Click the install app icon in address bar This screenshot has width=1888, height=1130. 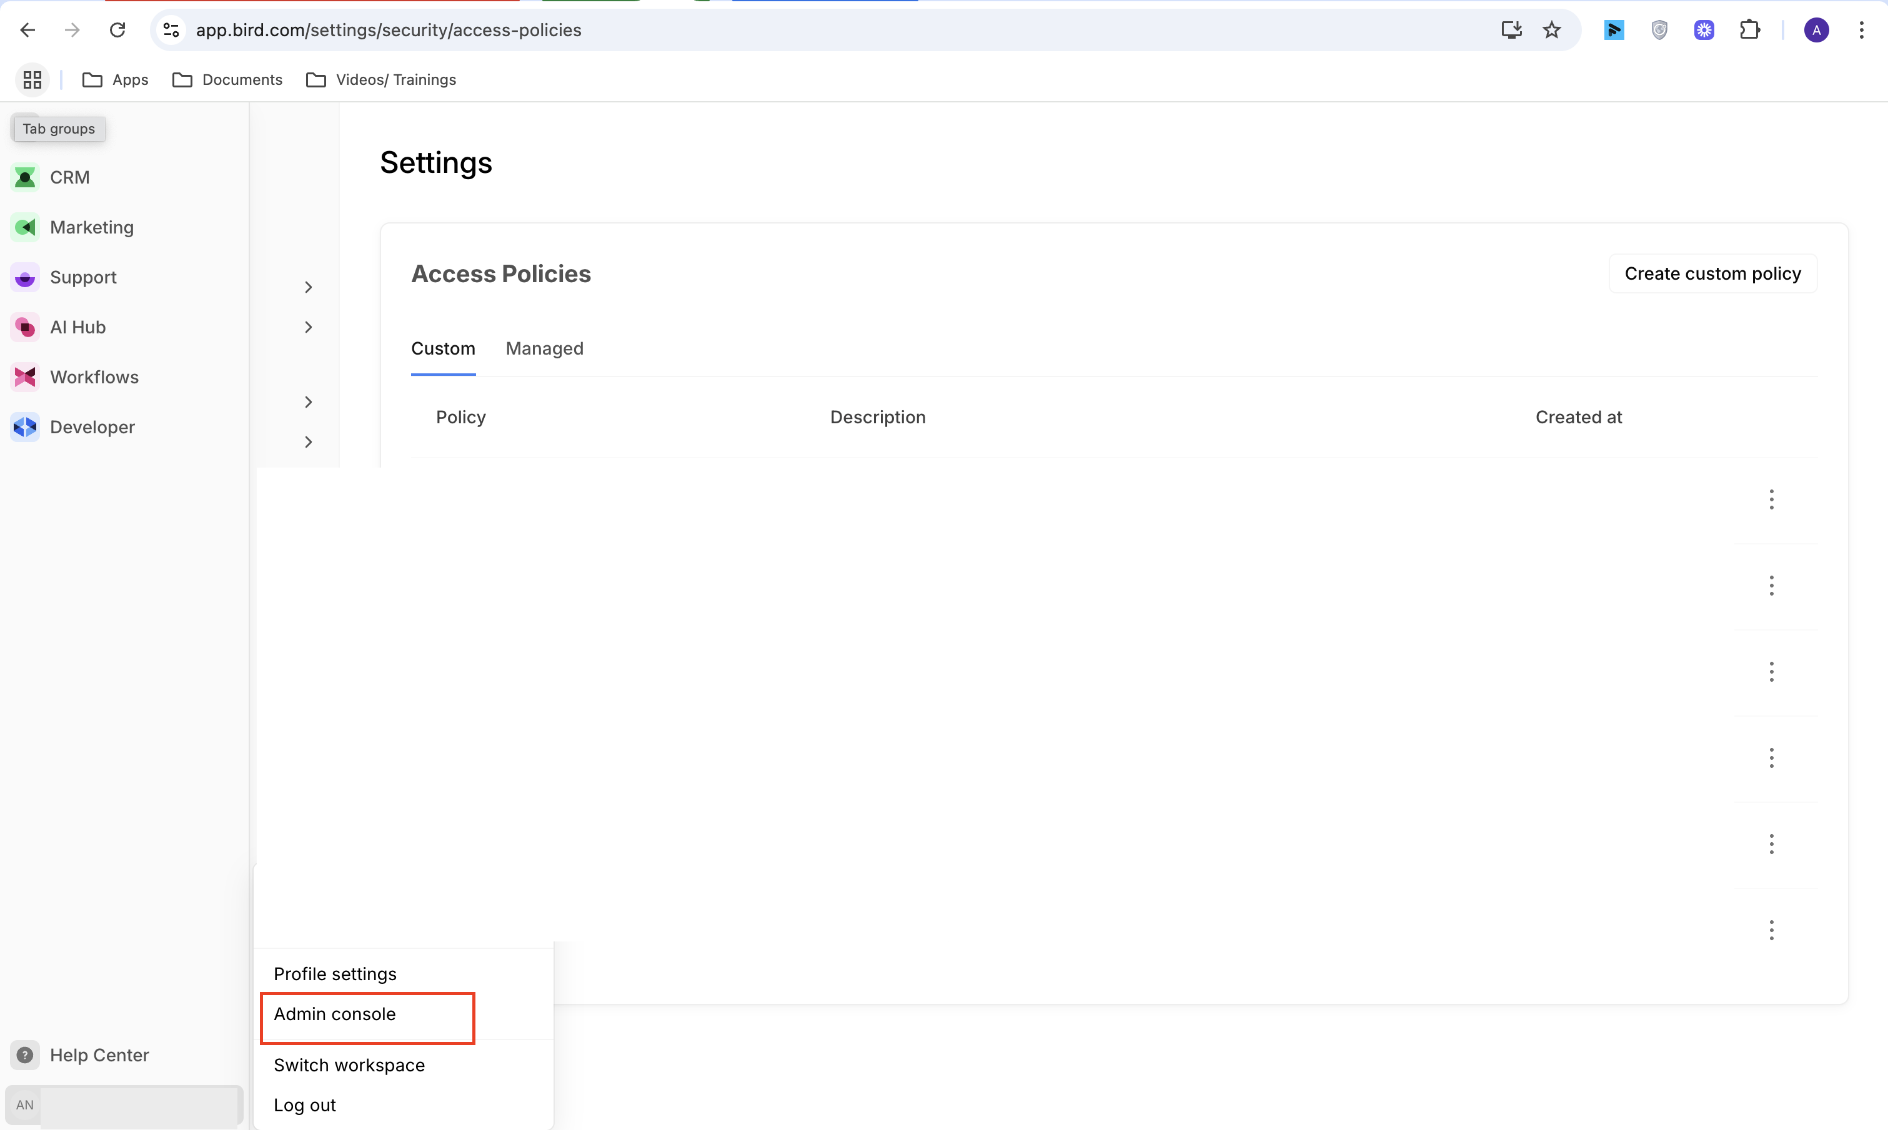pos(1512,30)
